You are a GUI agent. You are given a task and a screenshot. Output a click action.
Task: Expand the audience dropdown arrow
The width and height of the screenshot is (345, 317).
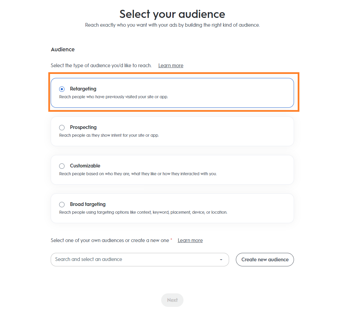pos(221,260)
